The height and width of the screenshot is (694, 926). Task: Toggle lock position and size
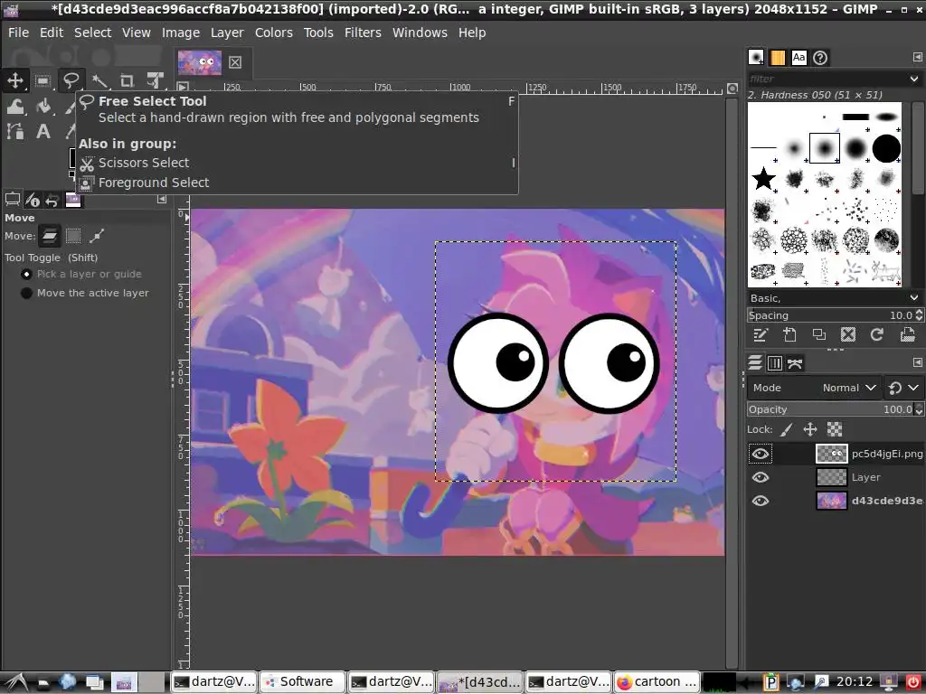(x=810, y=429)
